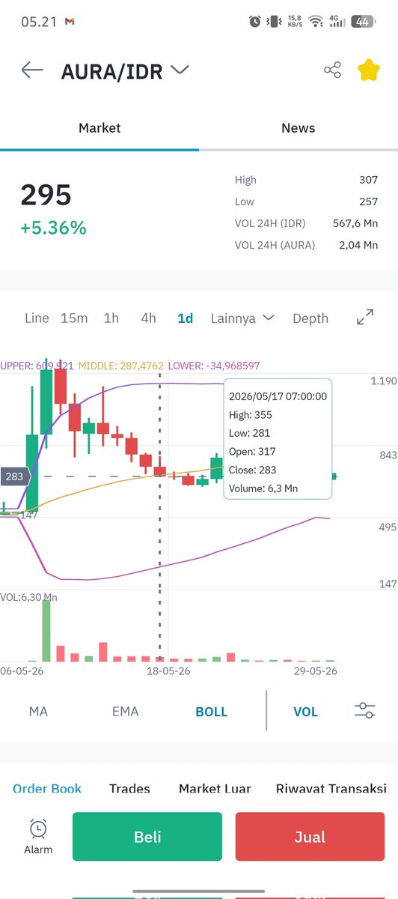This screenshot has height=899, width=398.
Task: Tap the battery indicator showing 44
Action: pyautogui.click(x=363, y=22)
